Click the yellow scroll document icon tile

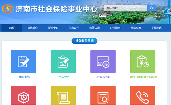pyautogui.click(x=63, y=95)
